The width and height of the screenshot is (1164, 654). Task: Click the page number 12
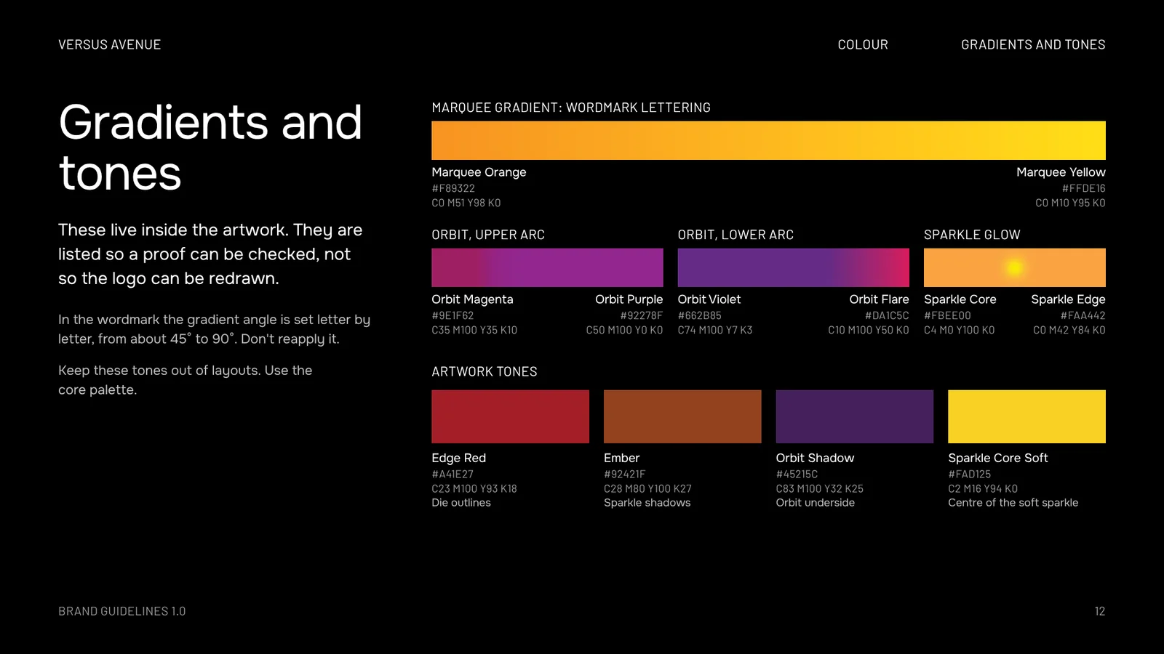click(x=1100, y=611)
